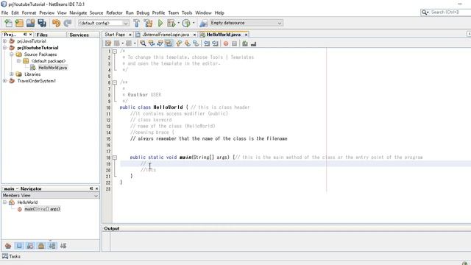The height and width of the screenshot is (265, 471).
Task: Minimize the Navigator panel
Action: point(91,188)
